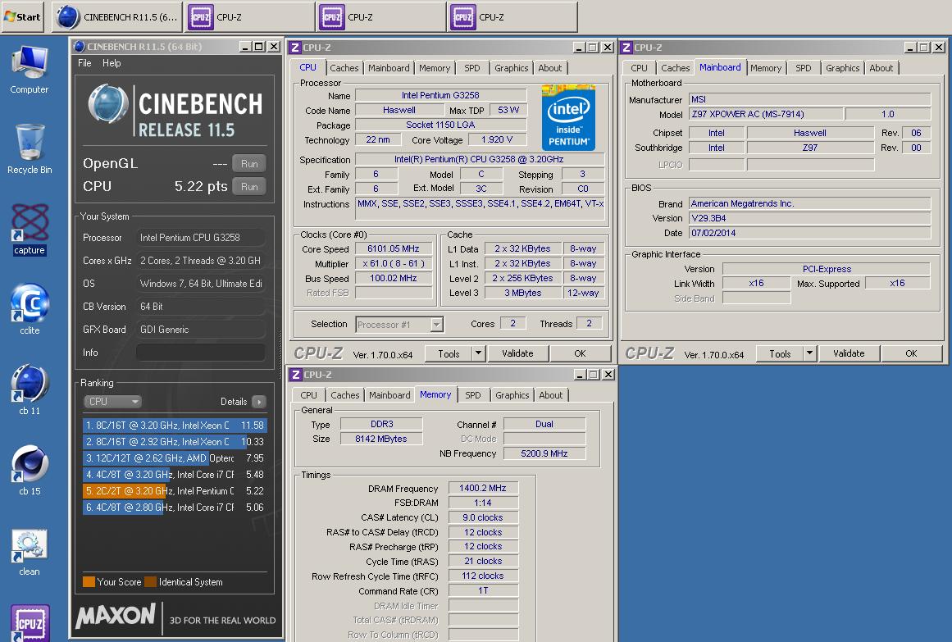Open the Help menu in Cinebench
The image size is (952, 642).
pos(111,63)
